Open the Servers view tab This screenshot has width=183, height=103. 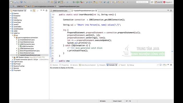[x=74, y=65]
